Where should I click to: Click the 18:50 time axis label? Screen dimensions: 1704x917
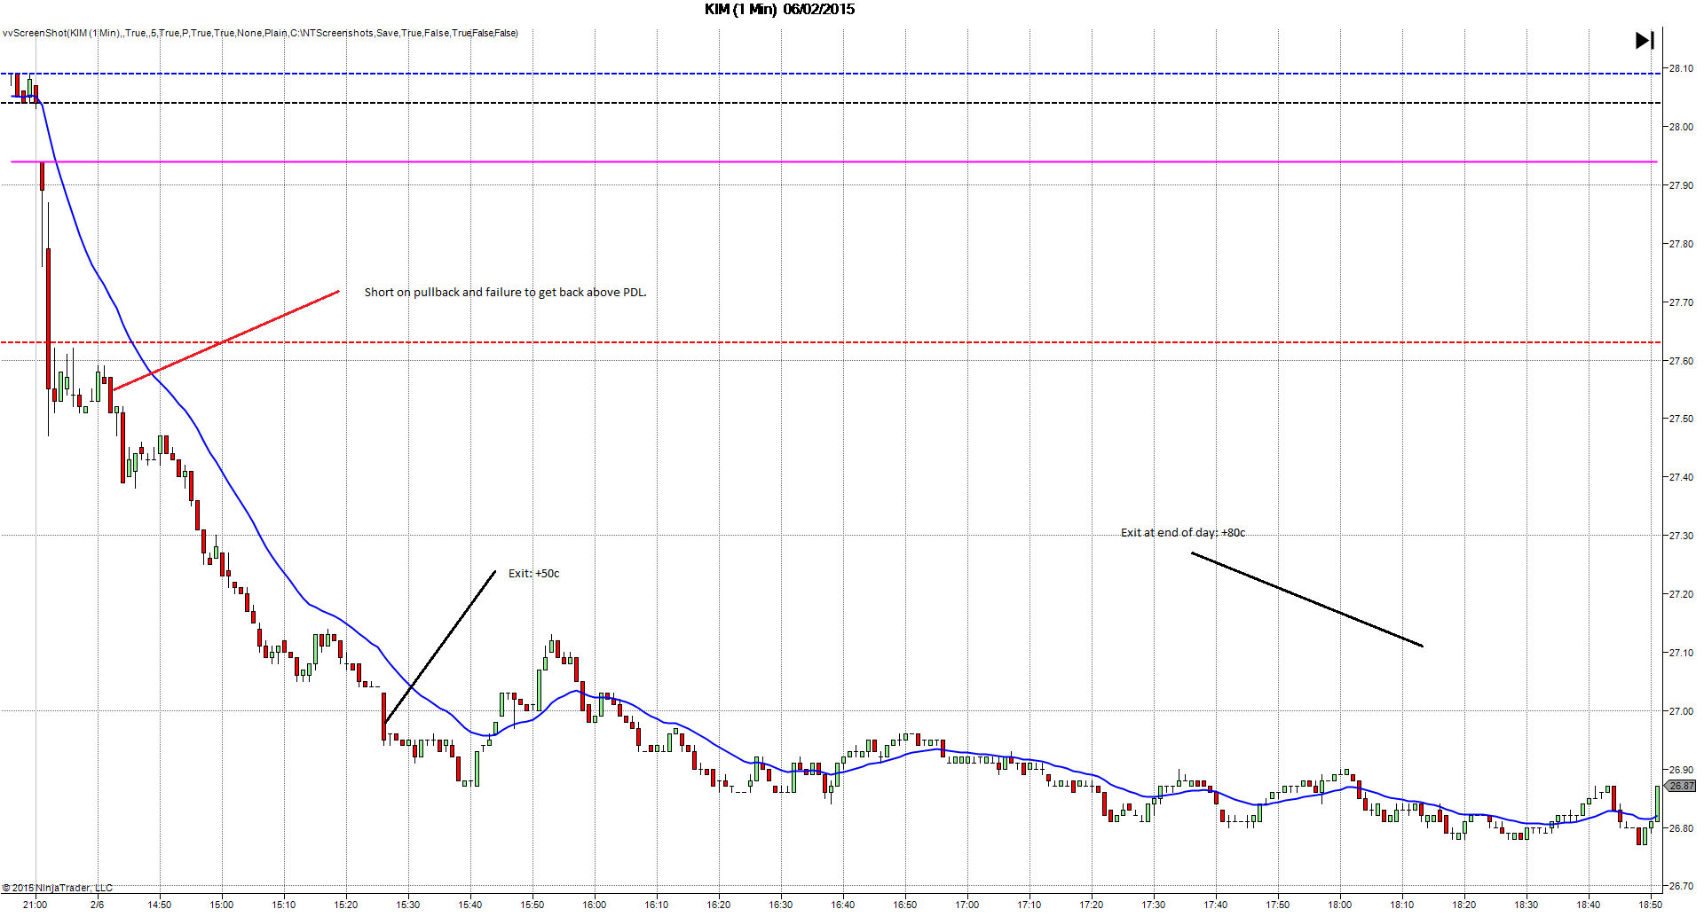pyautogui.click(x=1651, y=905)
